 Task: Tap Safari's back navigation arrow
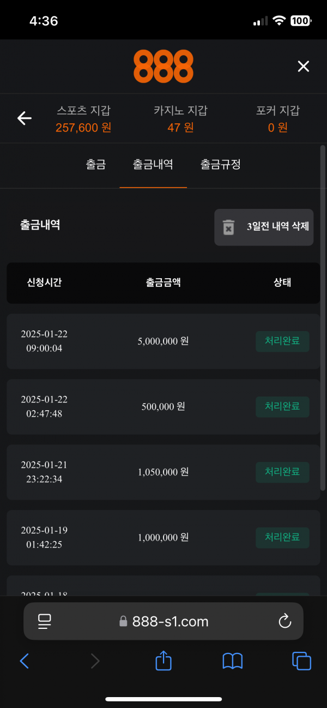click(25, 661)
